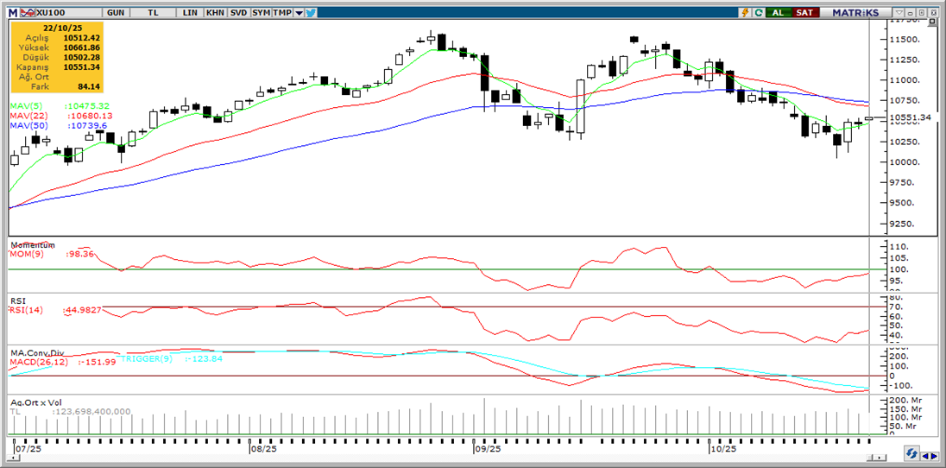Open the TL currency selector

[x=153, y=13]
